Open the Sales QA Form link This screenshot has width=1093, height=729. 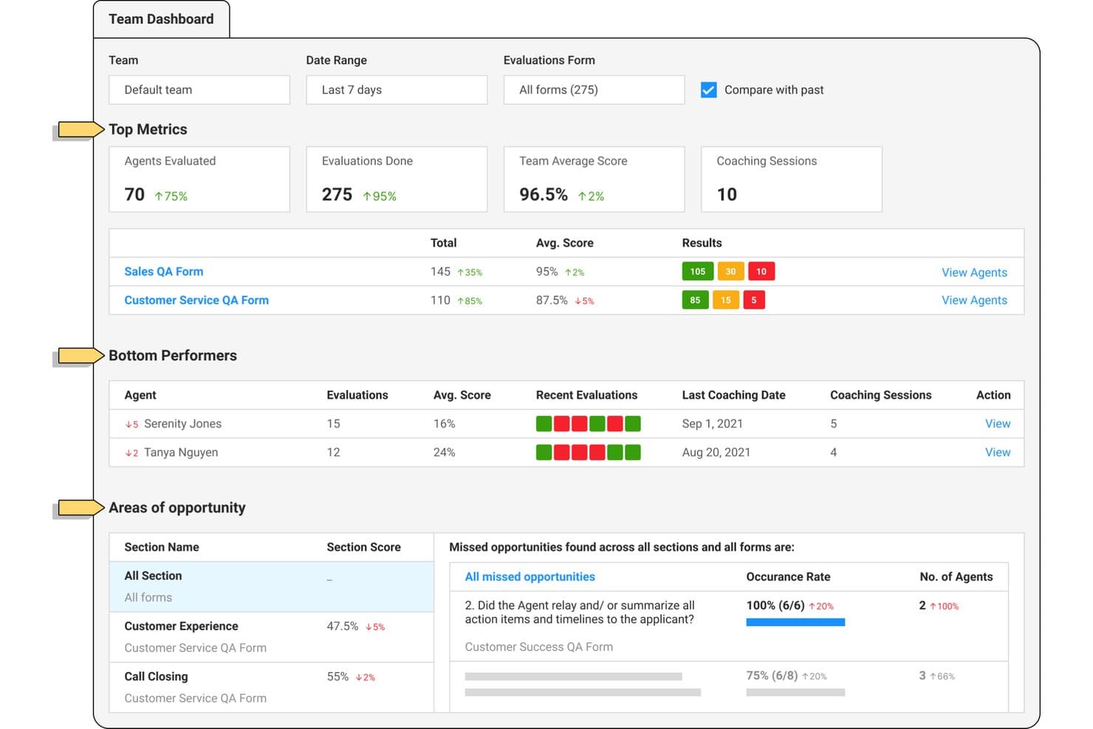click(164, 272)
